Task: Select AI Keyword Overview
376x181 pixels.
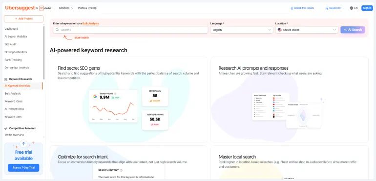Action: point(18,86)
